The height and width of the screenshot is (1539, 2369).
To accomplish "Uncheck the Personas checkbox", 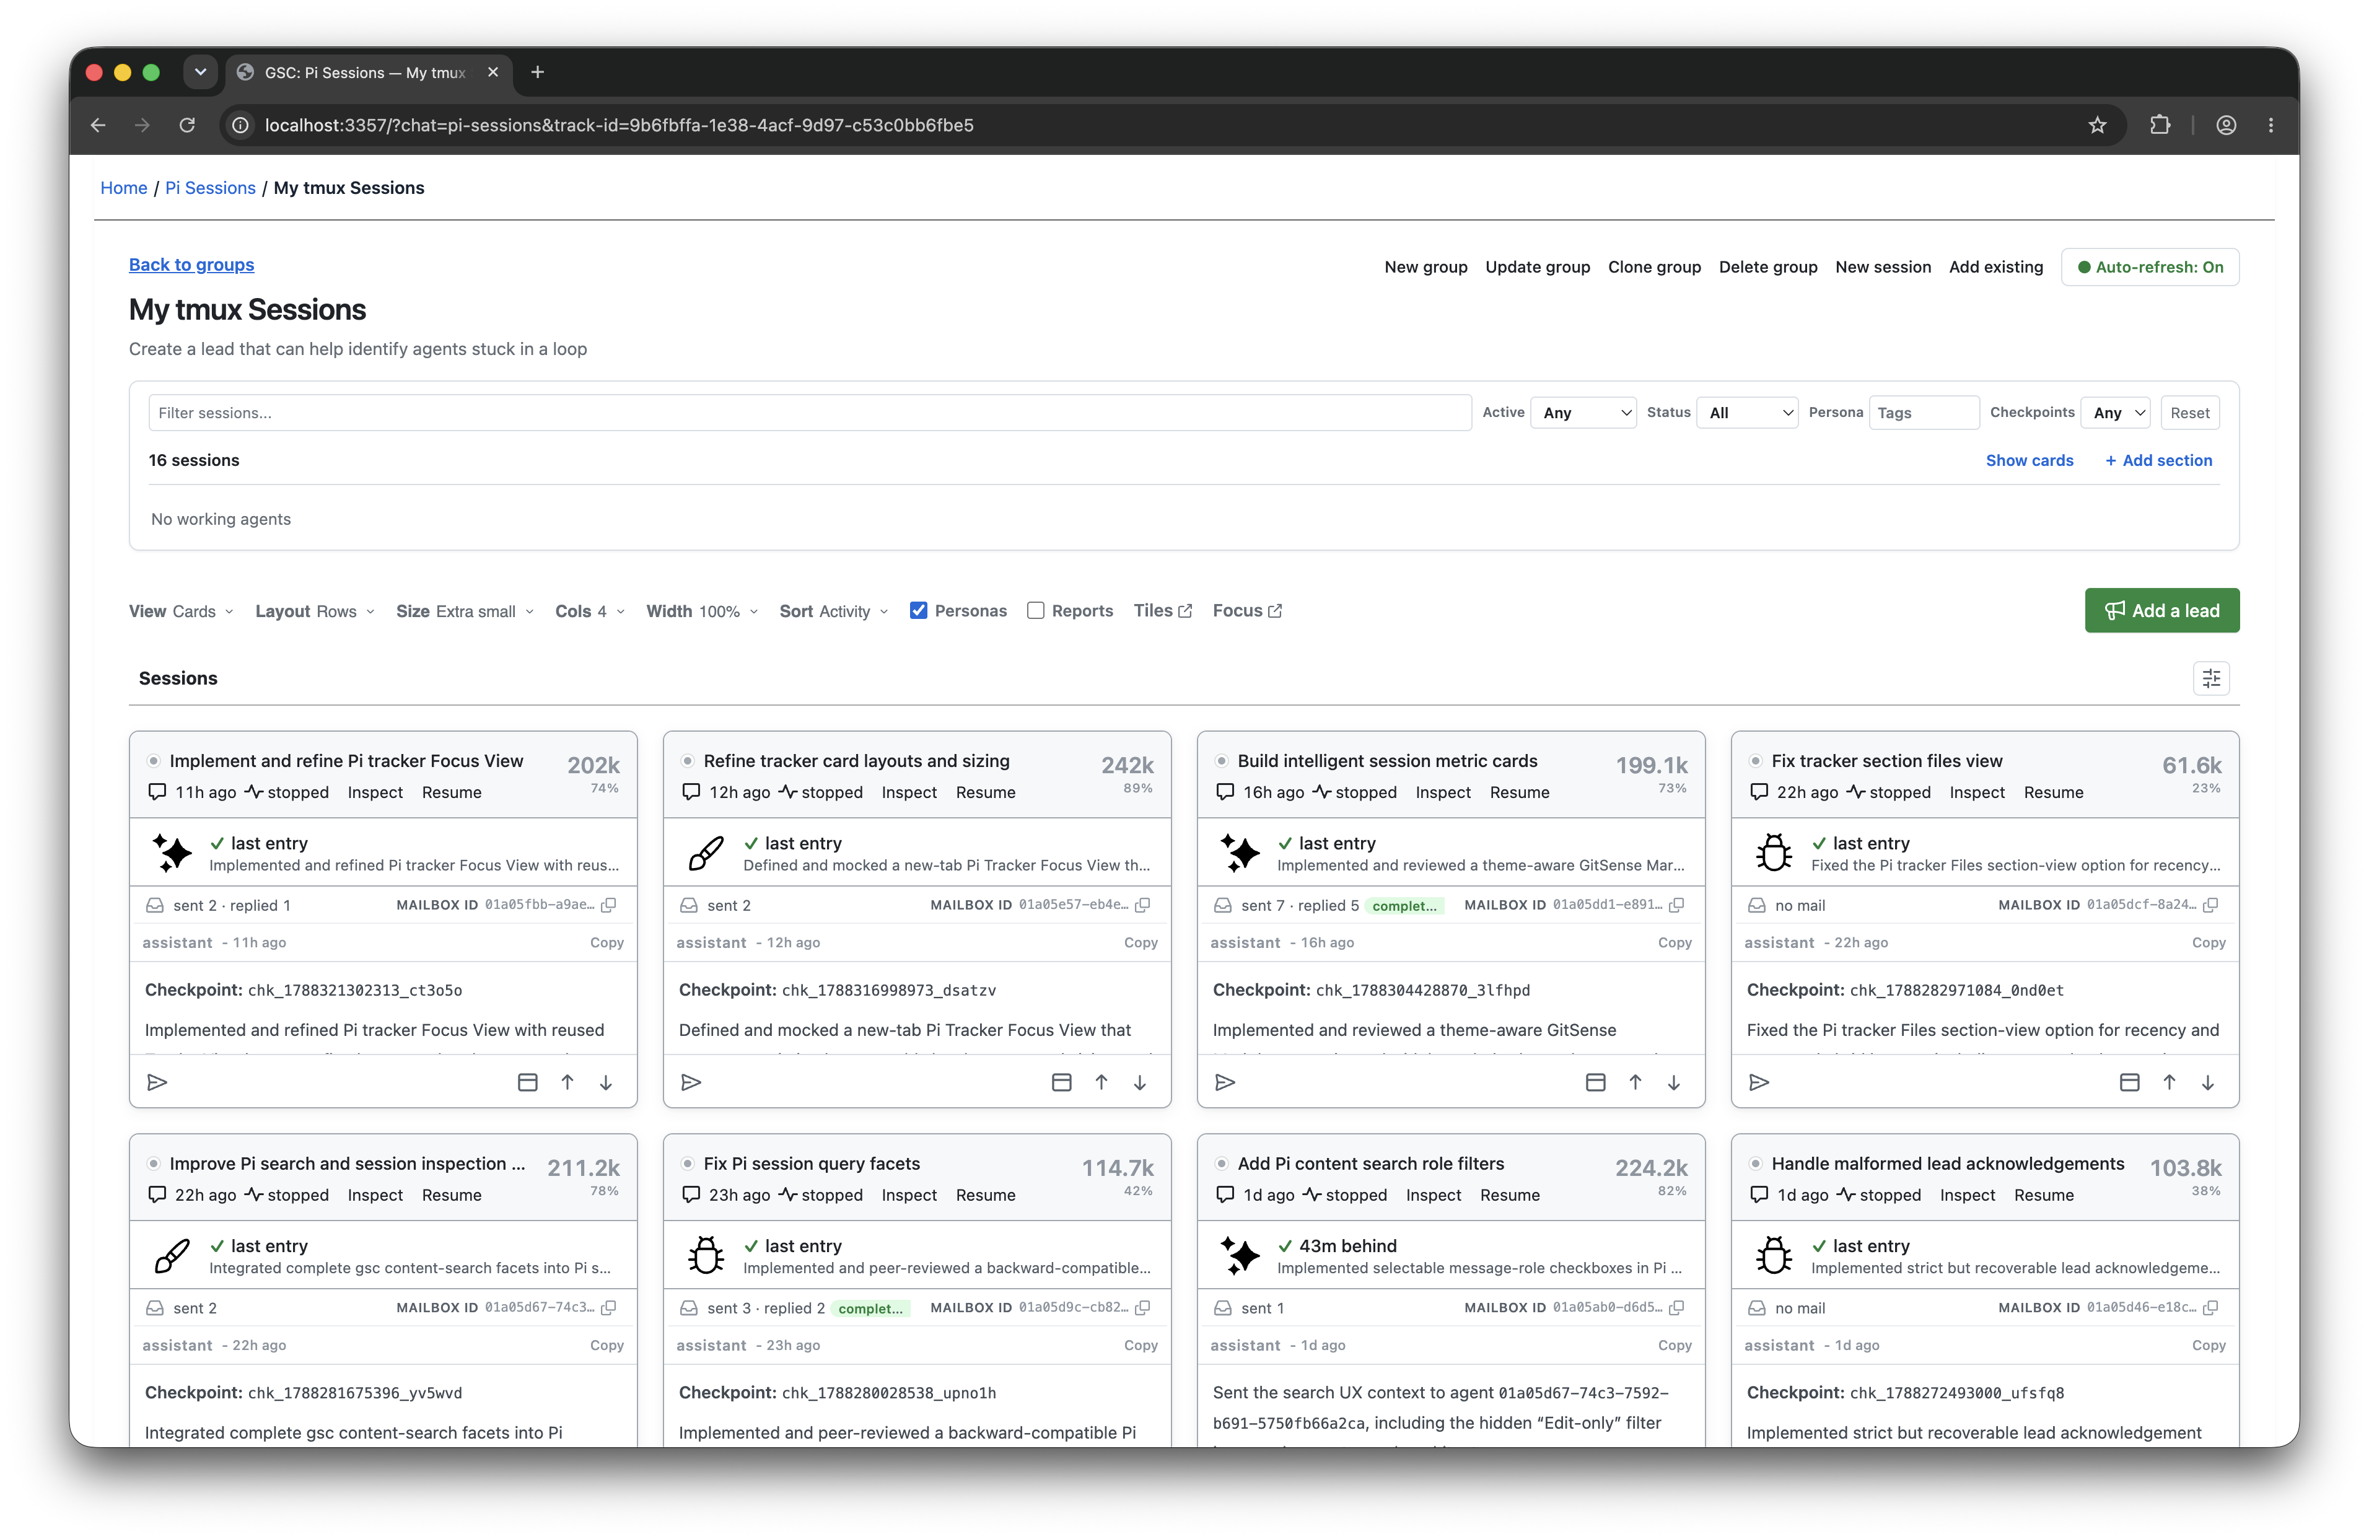I will coord(919,610).
